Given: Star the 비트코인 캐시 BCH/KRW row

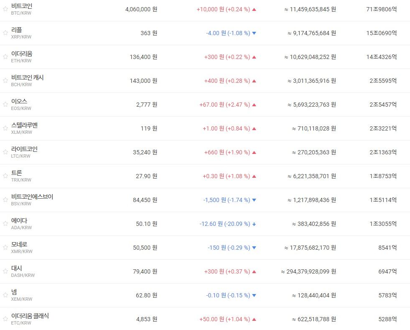Looking at the screenshot, I should click(x=5, y=81).
